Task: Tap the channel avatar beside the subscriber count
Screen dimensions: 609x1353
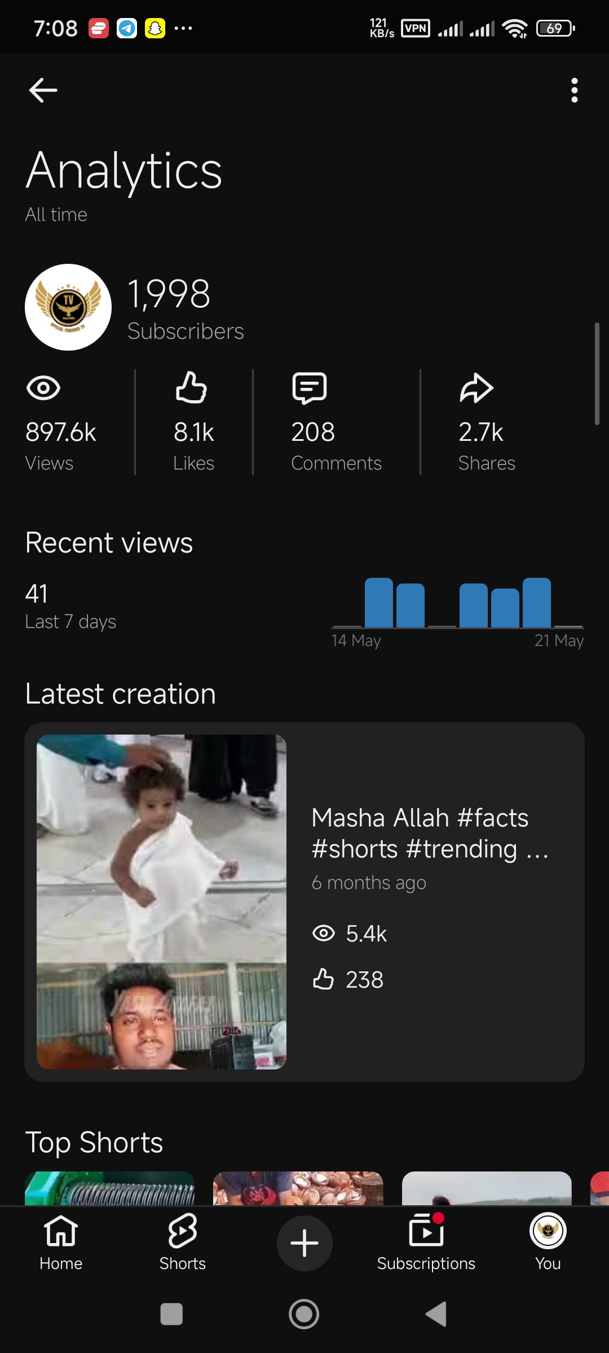Action: 68,307
